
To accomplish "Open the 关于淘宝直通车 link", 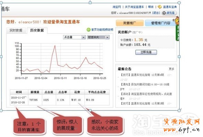I will [x=134, y=7].
